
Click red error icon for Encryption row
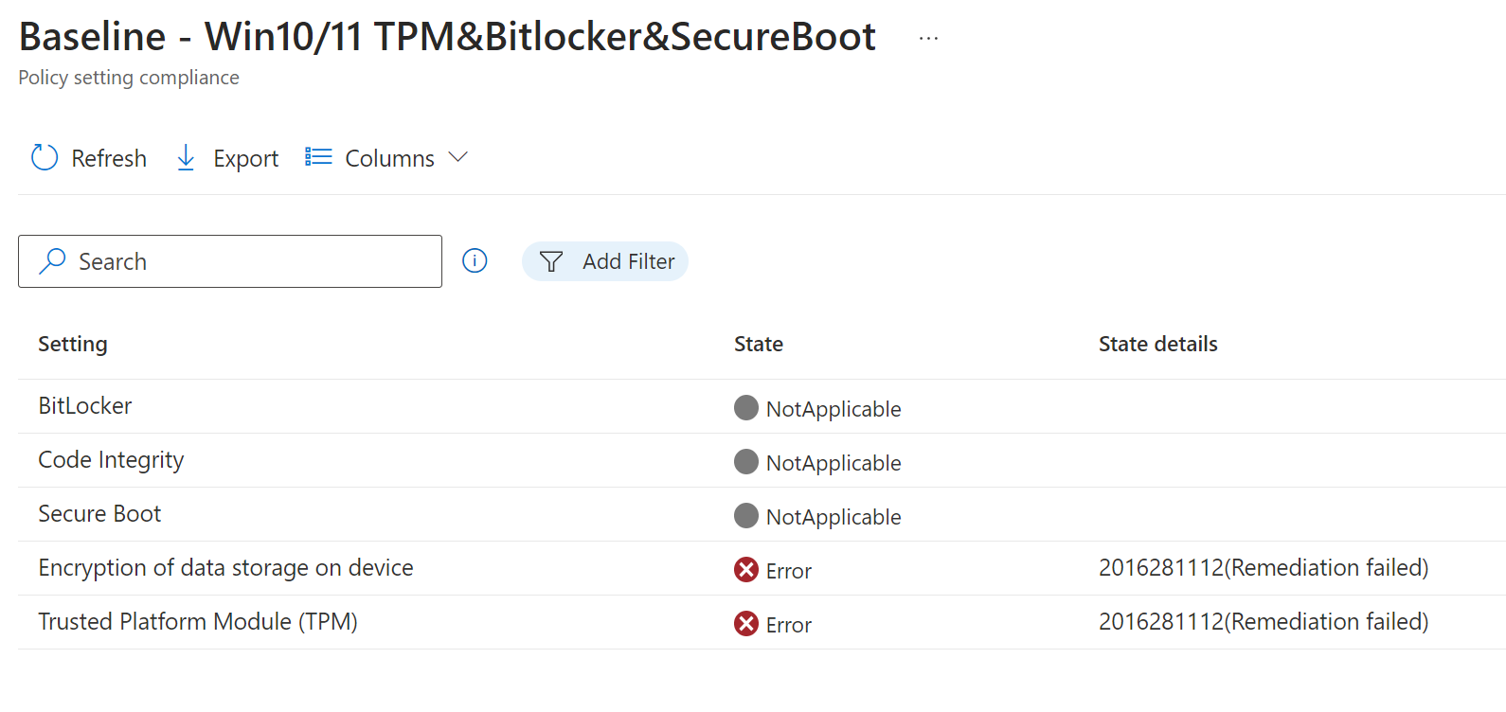click(x=746, y=569)
